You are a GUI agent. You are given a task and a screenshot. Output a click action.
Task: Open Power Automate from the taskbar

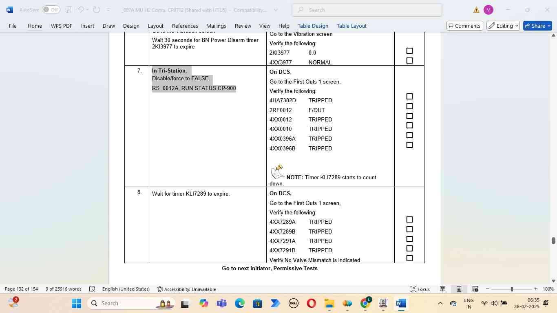pos(275,303)
